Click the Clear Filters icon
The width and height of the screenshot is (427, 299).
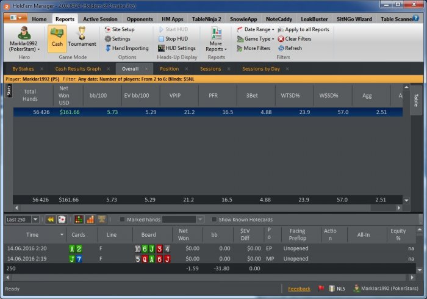281,38
